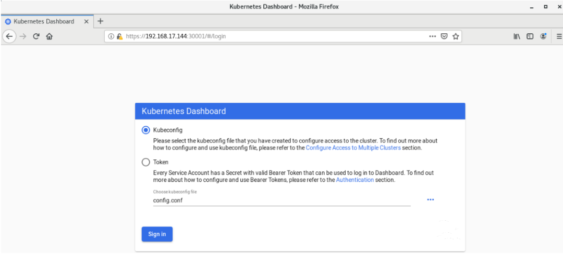Viewport: 563px width, 255px height.
Task: Go back using Firefox back arrow
Action: [x=9, y=36]
